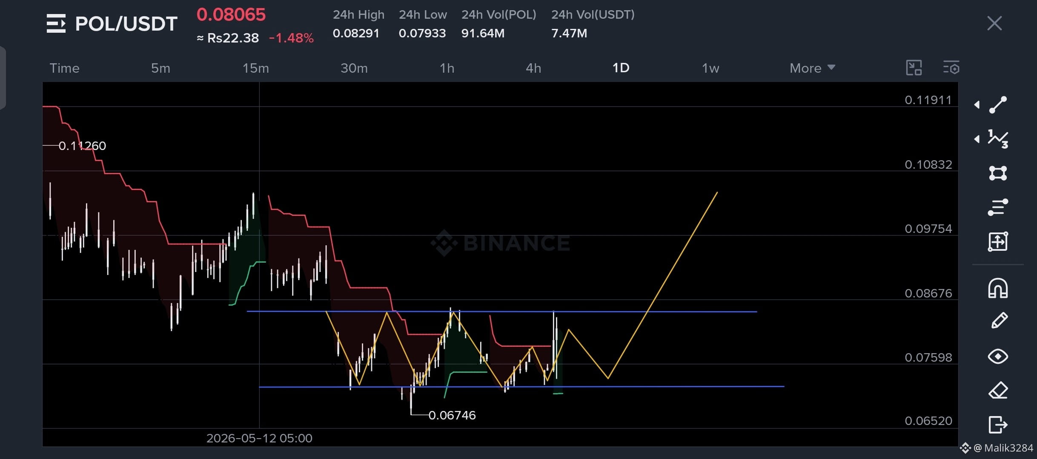Image resolution: width=1037 pixels, height=459 pixels.
Task: Select the 15m timeframe
Action: point(255,68)
